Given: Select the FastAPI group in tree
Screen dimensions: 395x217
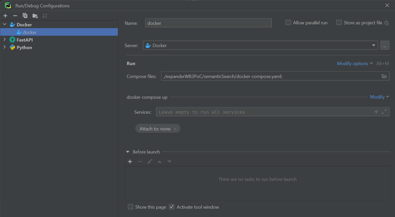Looking at the screenshot, I should pyautogui.click(x=25, y=40).
